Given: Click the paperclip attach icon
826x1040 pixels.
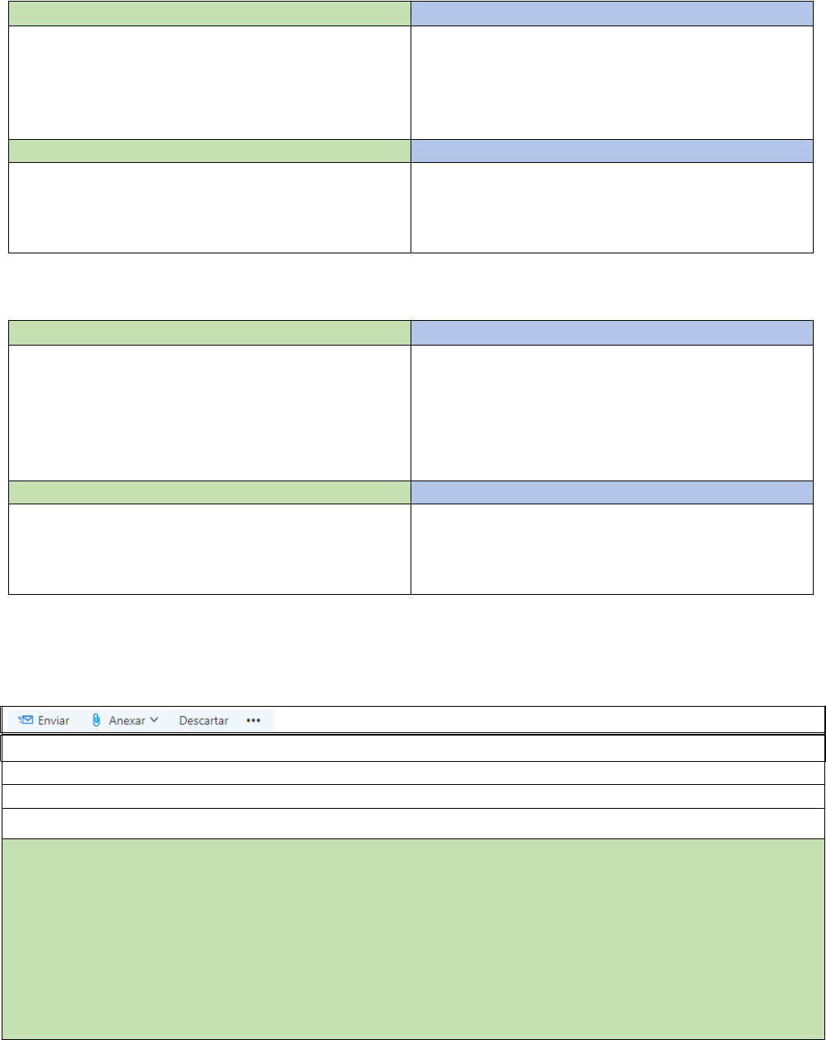Looking at the screenshot, I should (96, 720).
